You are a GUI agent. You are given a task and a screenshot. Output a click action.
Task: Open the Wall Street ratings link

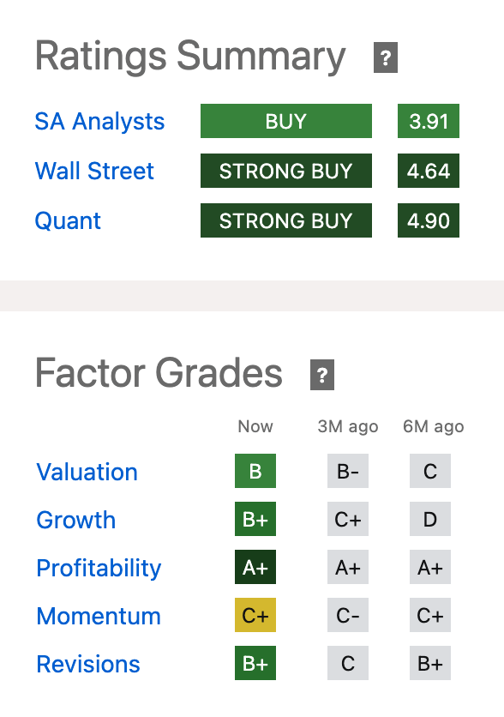(94, 171)
